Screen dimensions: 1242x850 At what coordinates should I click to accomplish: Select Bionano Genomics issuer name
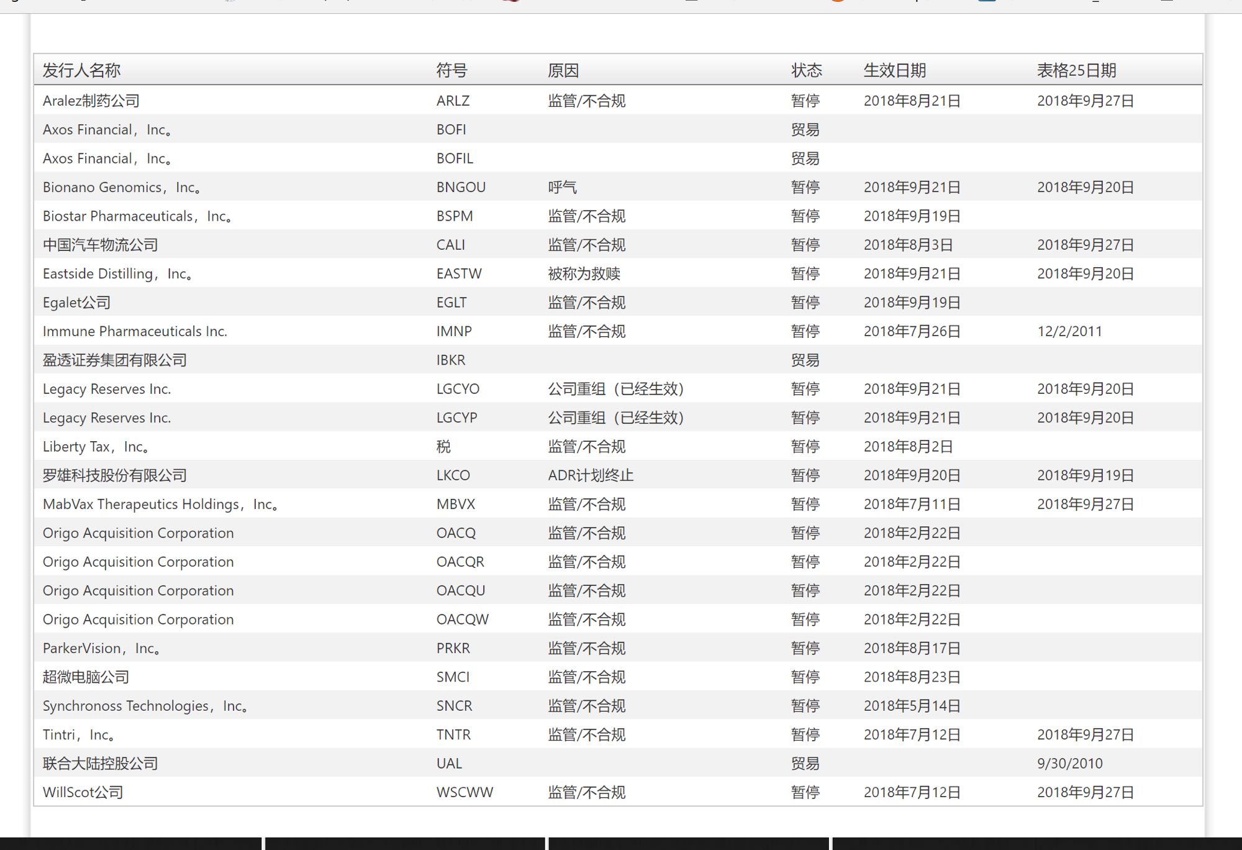coord(122,187)
